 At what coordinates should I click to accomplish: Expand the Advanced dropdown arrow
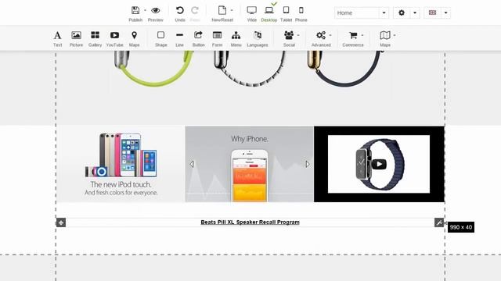point(330,35)
